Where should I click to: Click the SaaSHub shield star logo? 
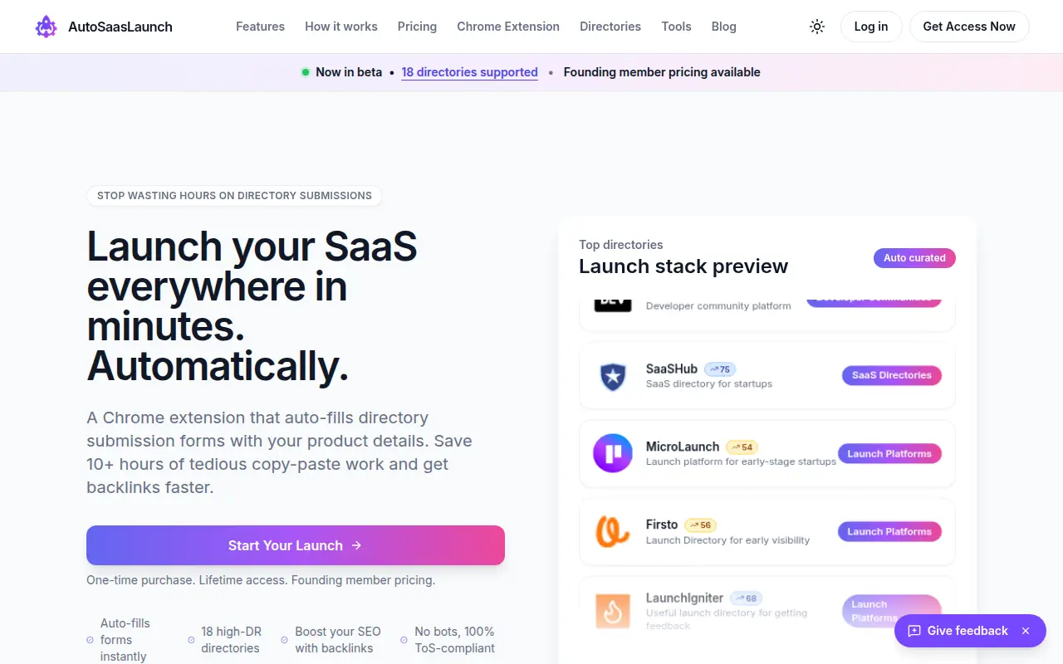(x=613, y=376)
